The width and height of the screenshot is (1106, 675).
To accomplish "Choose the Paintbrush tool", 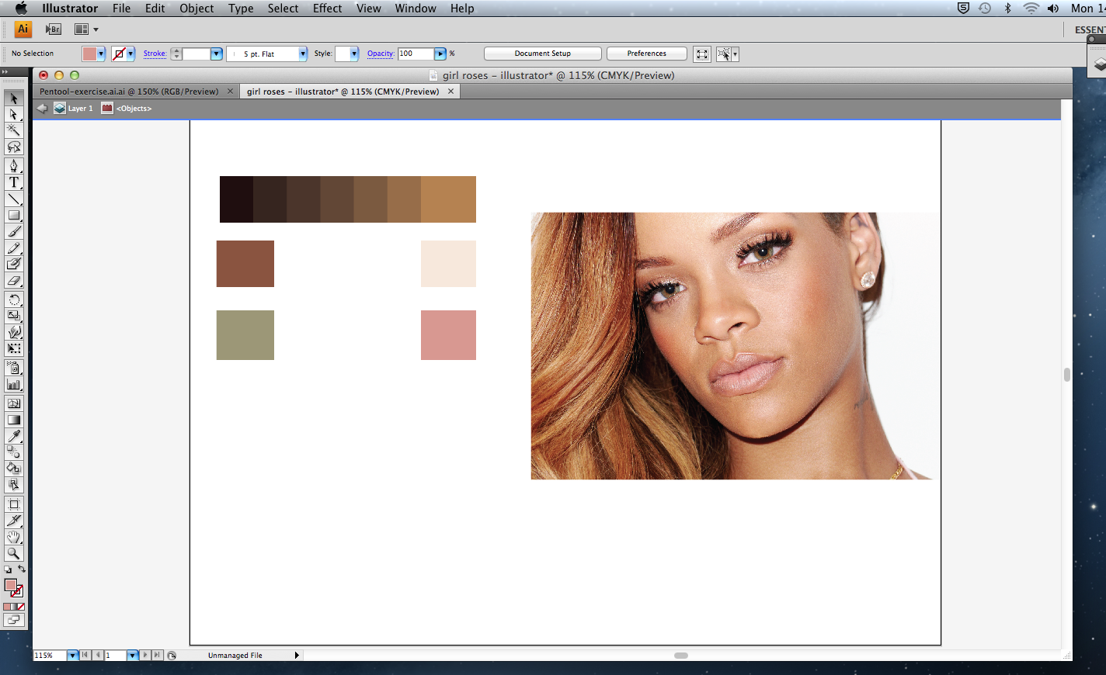I will (x=13, y=231).
